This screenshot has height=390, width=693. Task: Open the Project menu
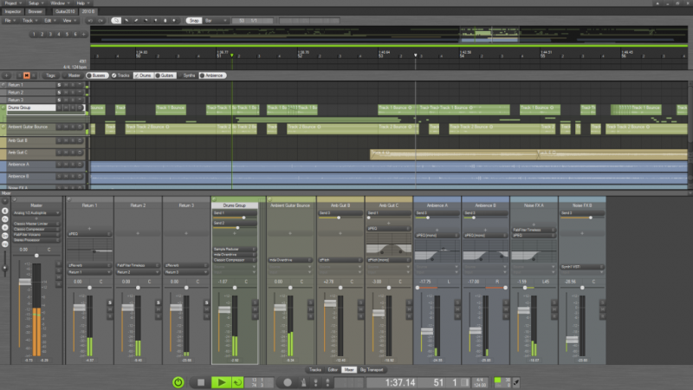pyautogui.click(x=12, y=3)
